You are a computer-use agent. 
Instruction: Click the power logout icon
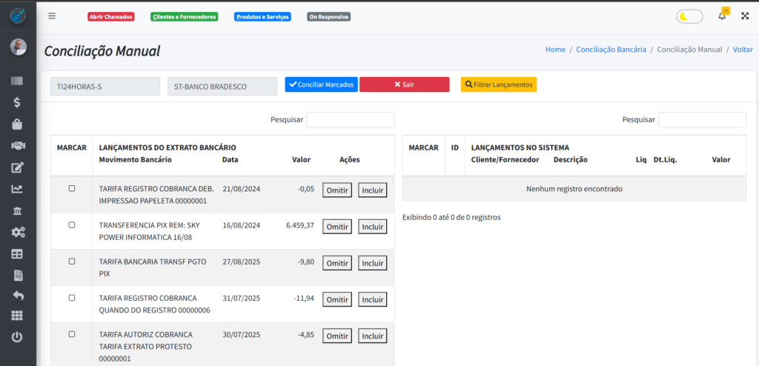pos(18,337)
